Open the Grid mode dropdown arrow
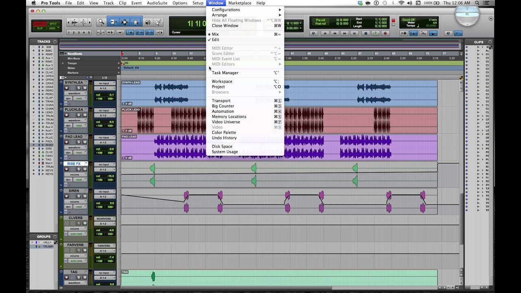Image resolution: width=521 pixels, height=293 pixels. pos(59,28)
